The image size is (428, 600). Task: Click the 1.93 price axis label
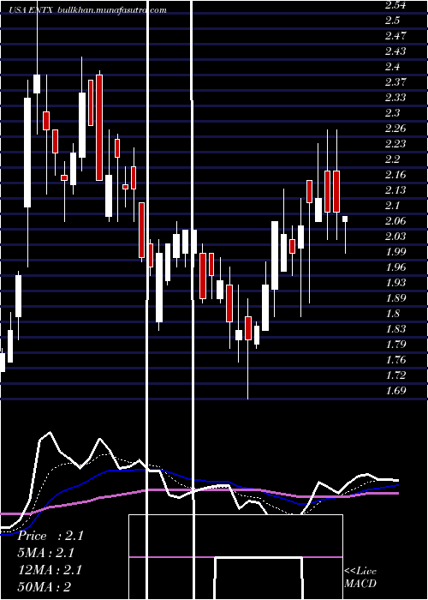[395, 282]
